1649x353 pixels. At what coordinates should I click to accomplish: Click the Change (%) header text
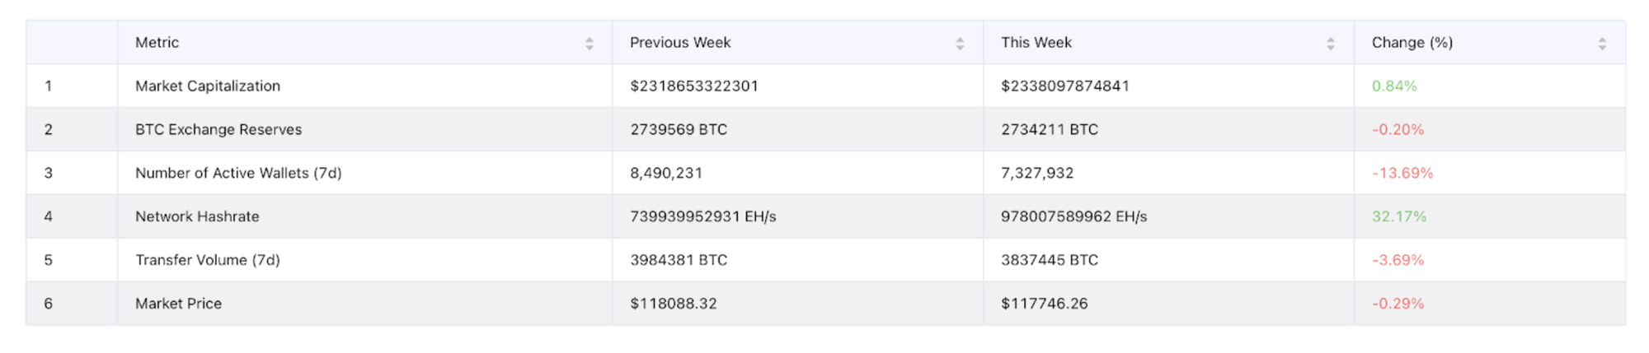click(1412, 43)
